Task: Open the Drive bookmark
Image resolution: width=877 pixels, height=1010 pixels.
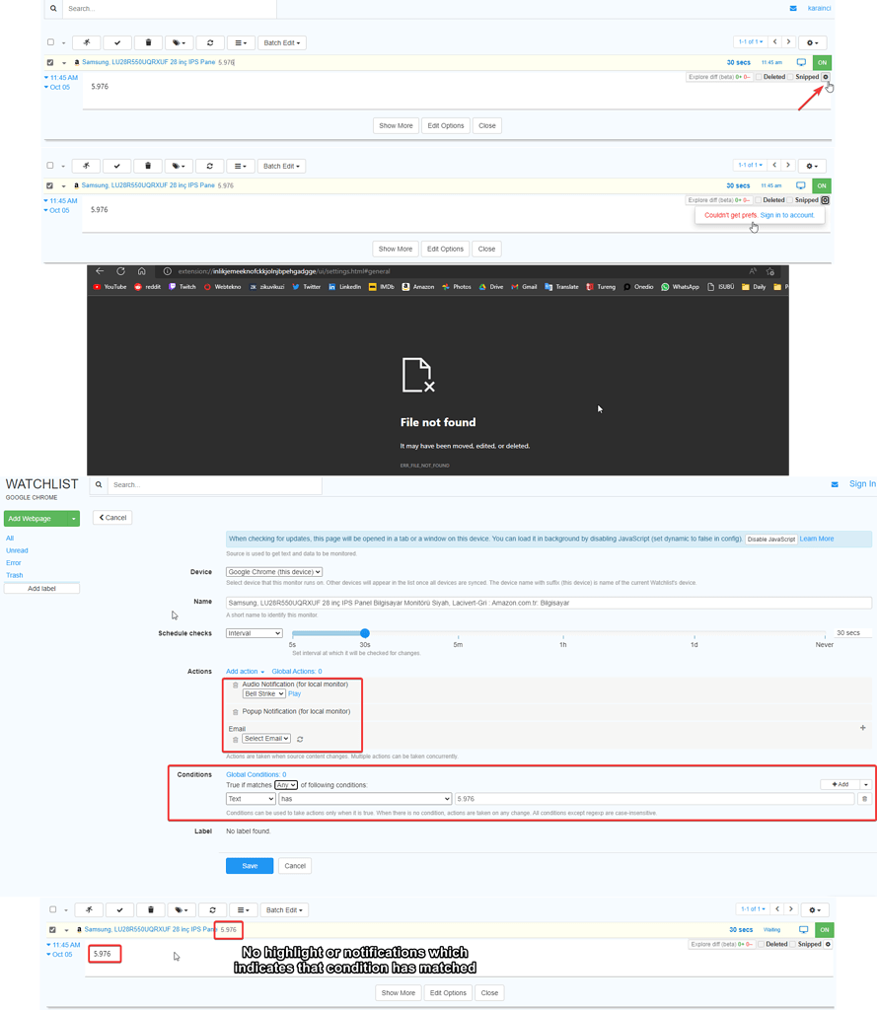Action: pos(491,287)
